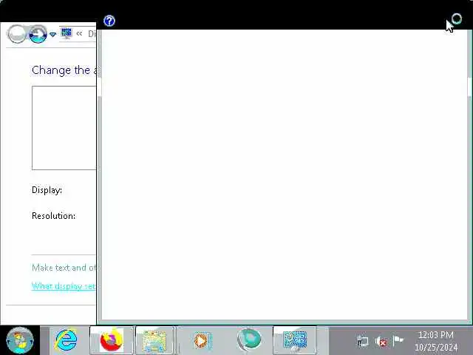Click the muted volume tray icon
Screen dimensions: 473x355
[x=381, y=342]
